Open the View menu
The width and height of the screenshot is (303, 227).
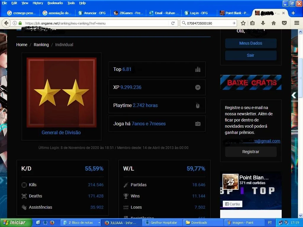click(x=25, y=3)
